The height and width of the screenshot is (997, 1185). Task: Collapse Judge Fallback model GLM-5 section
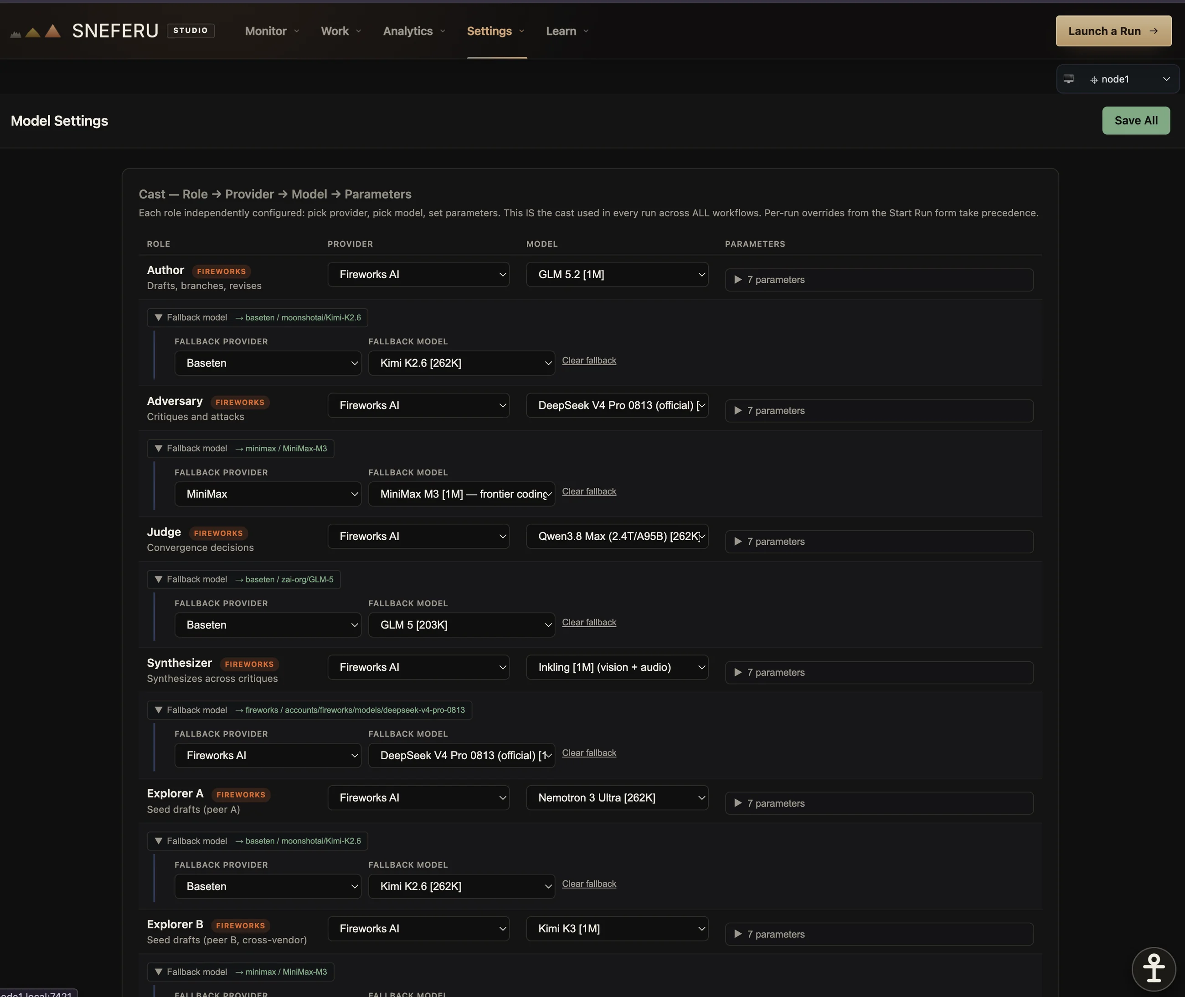point(244,579)
